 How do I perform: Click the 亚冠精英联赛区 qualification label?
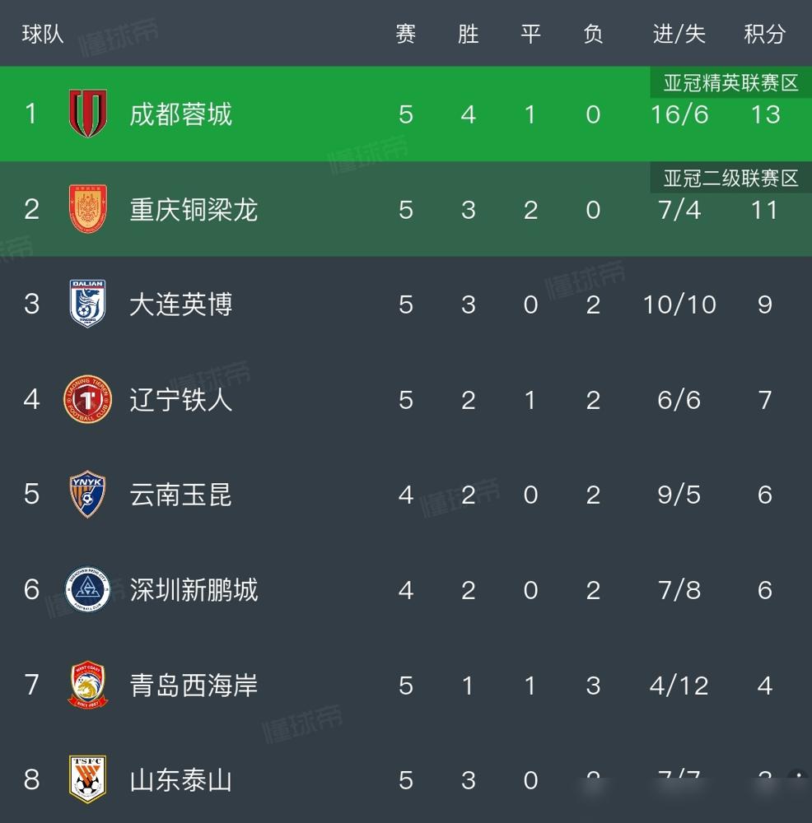pyautogui.click(x=730, y=82)
